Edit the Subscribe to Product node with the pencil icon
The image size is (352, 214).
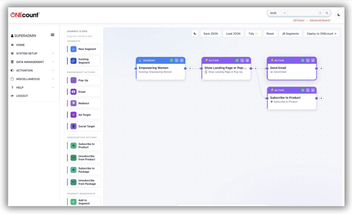point(308,90)
